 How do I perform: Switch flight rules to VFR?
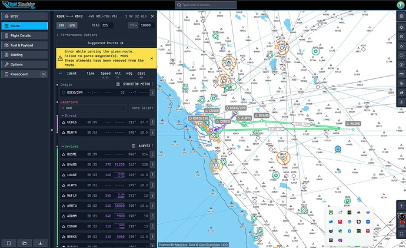pos(72,25)
